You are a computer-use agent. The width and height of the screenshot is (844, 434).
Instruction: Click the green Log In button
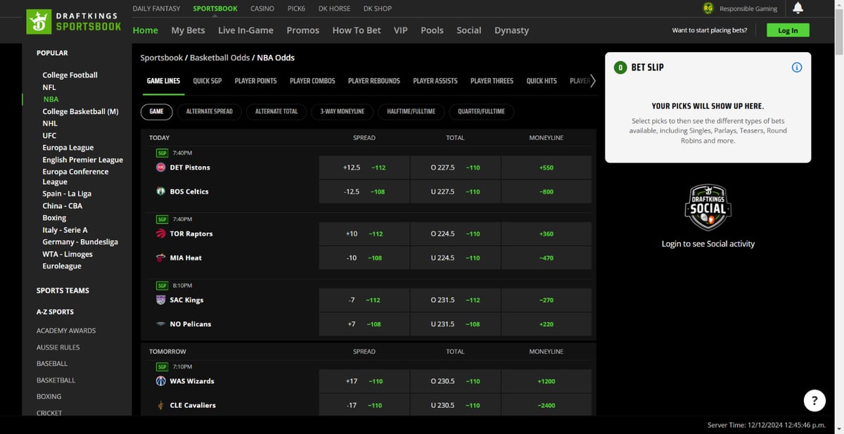pyautogui.click(x=788, y=30)
